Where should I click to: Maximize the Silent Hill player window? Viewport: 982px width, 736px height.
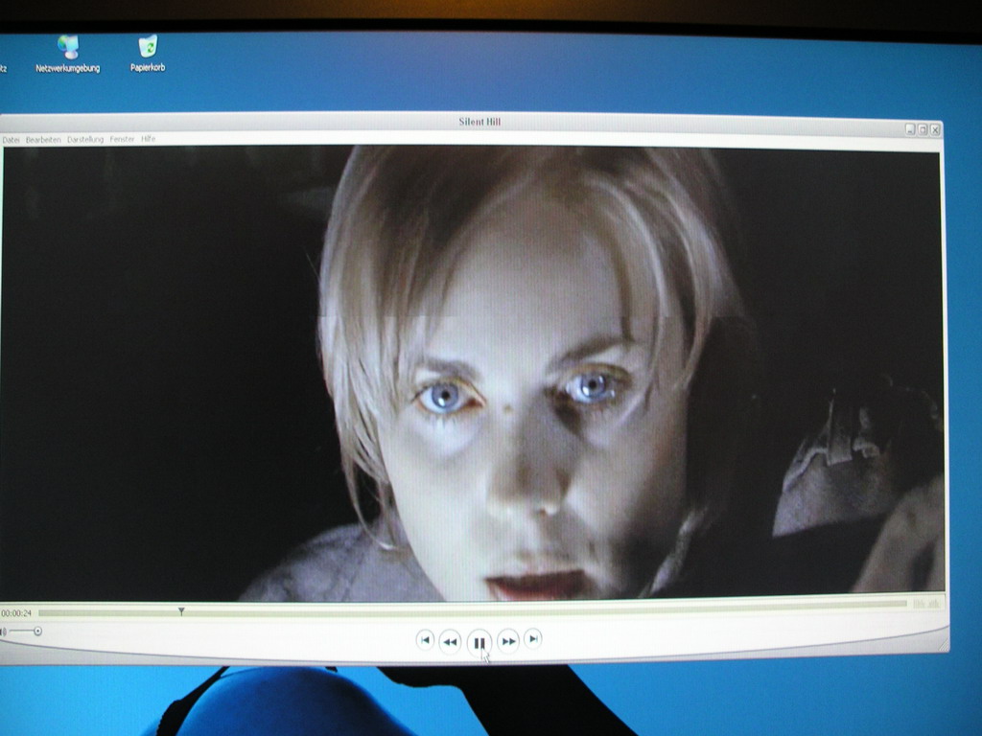tap(923, 130)
